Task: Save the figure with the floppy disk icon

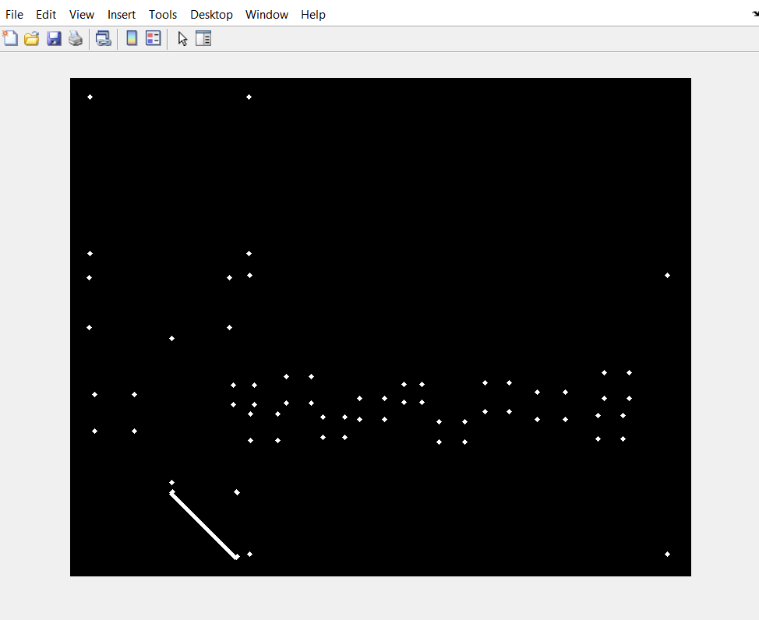Action: pos(54,37)
